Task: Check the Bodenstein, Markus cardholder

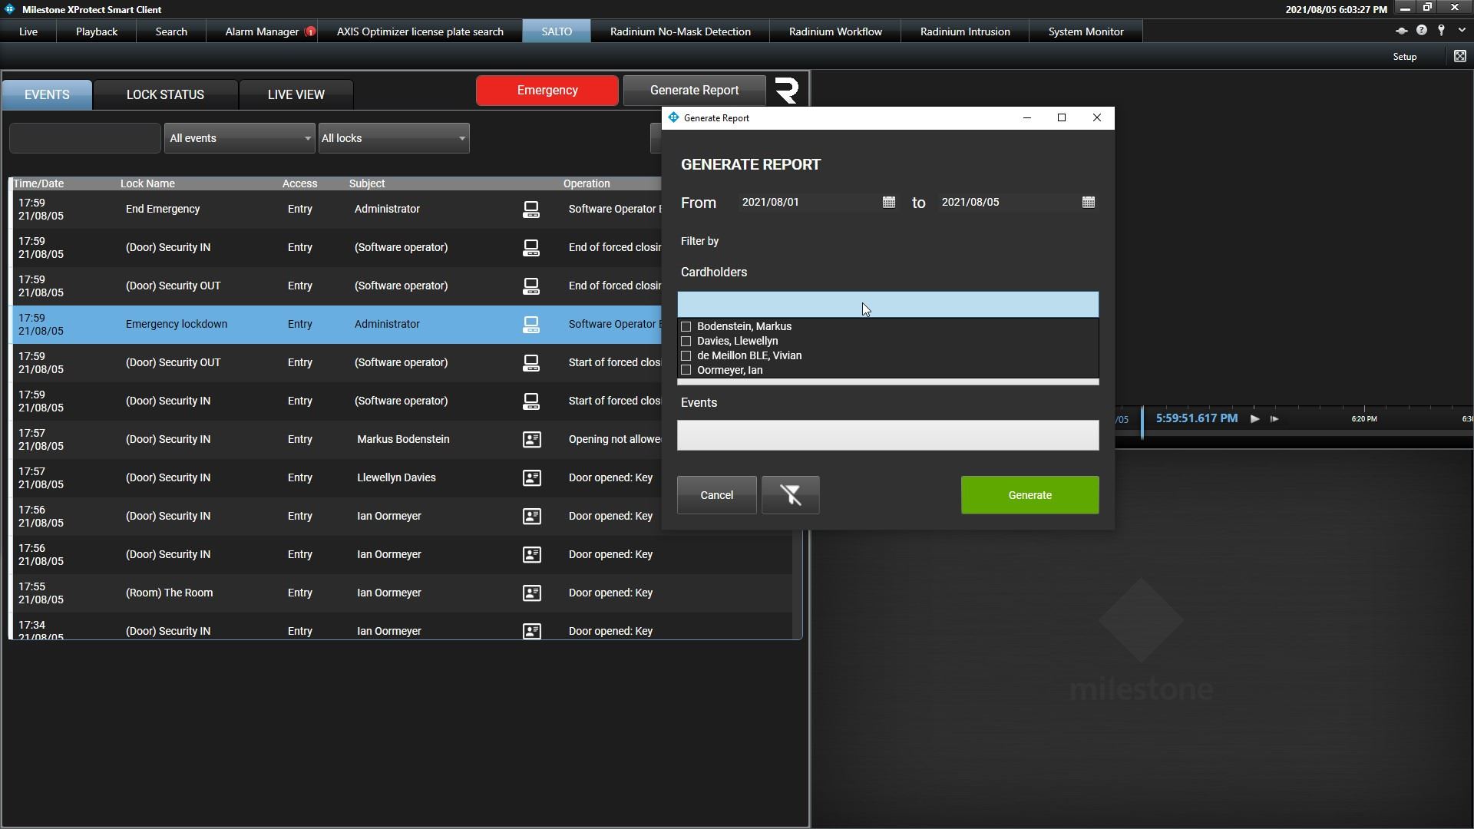Action: [686, 327]
